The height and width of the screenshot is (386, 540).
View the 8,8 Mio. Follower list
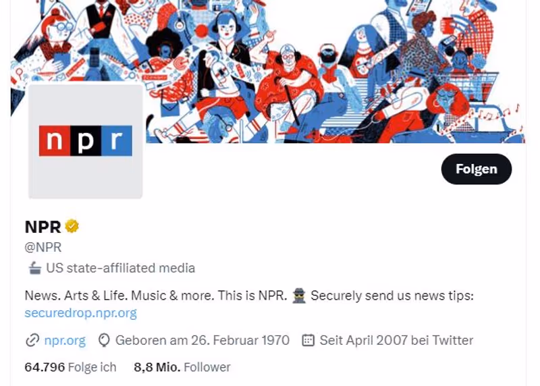click(182, 367)
